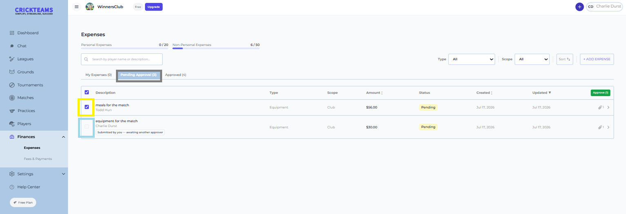Click the Free plan badge in header

tap(138, 7)
